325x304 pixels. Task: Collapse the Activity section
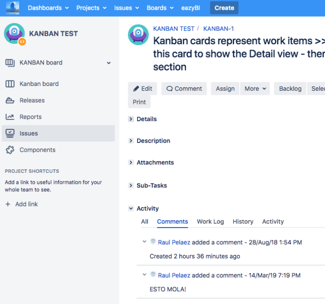tap(131, 209)
